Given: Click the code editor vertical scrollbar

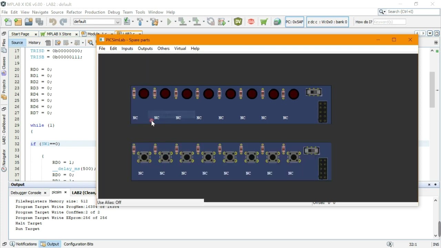Looking at the screenshot, I should (432, 90).
